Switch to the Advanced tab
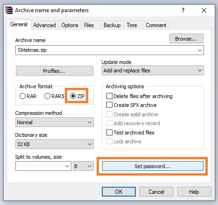This screenshot has height=205, width=218. (44, 25)
